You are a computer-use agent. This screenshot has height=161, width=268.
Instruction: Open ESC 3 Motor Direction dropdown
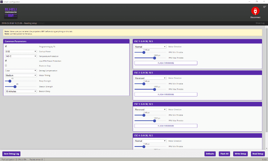point(150,110)
